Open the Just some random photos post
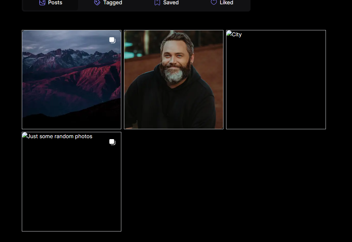This screenshot has height=242, width=352. coord(71,182)
